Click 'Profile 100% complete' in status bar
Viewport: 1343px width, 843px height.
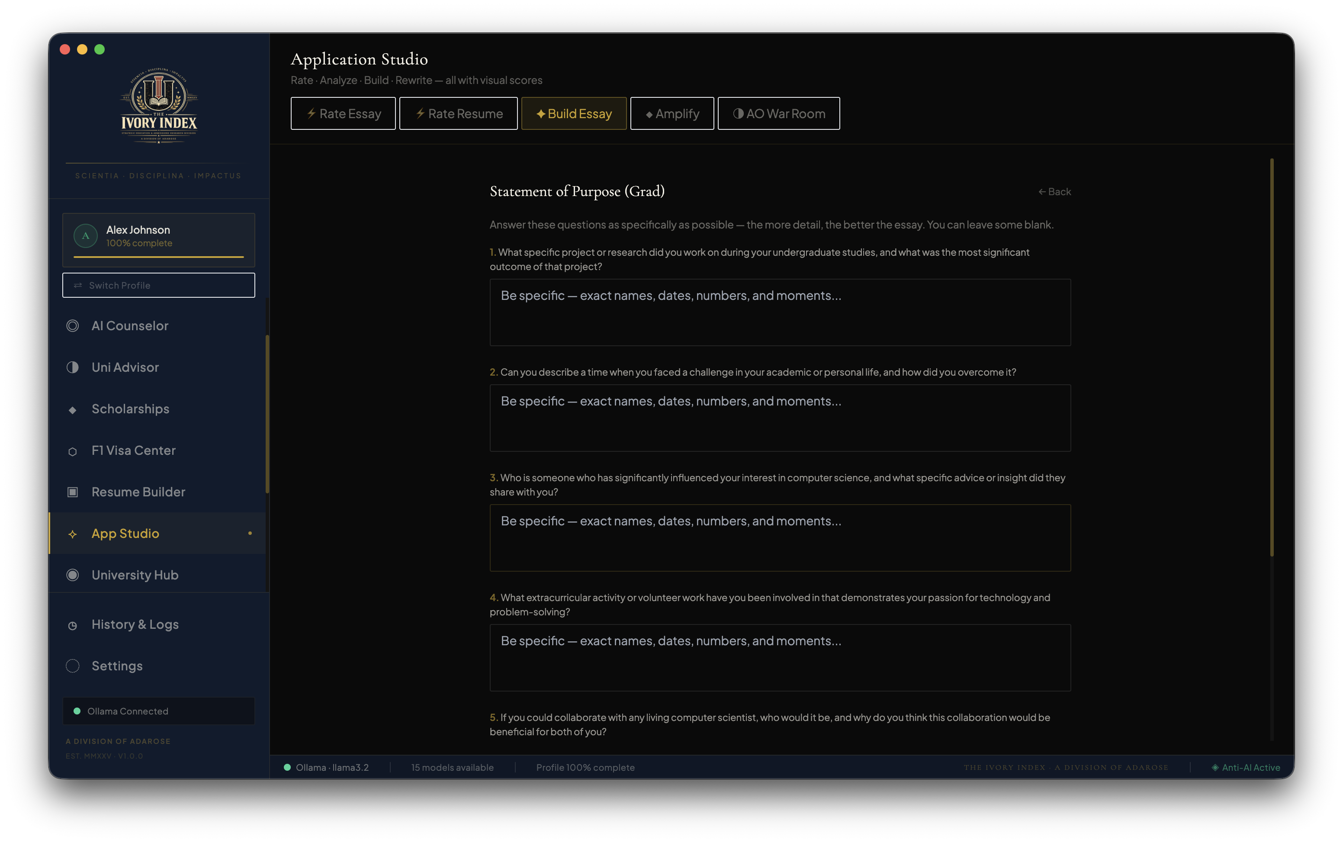point(585,767)
